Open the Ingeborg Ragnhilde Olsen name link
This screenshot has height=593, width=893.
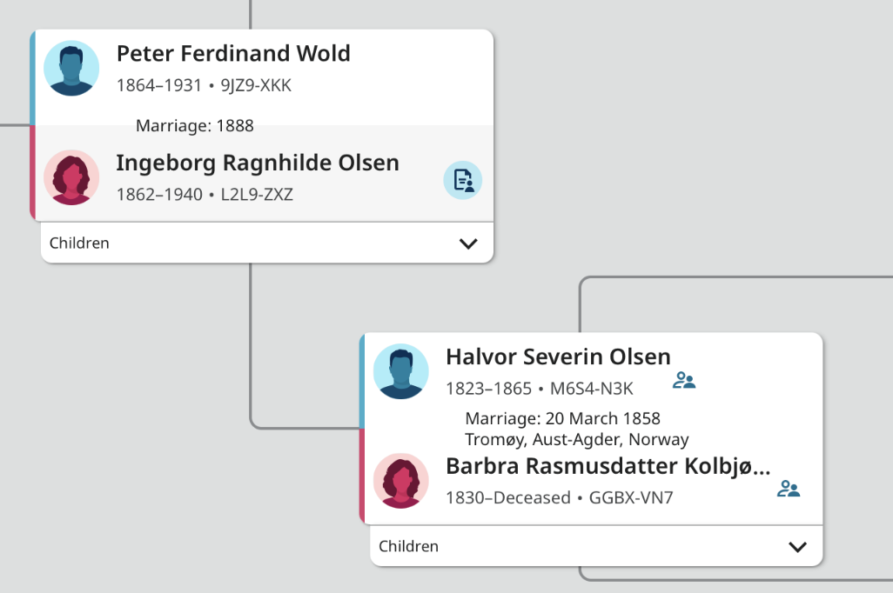pyautogui.click(x=258, y=163)
